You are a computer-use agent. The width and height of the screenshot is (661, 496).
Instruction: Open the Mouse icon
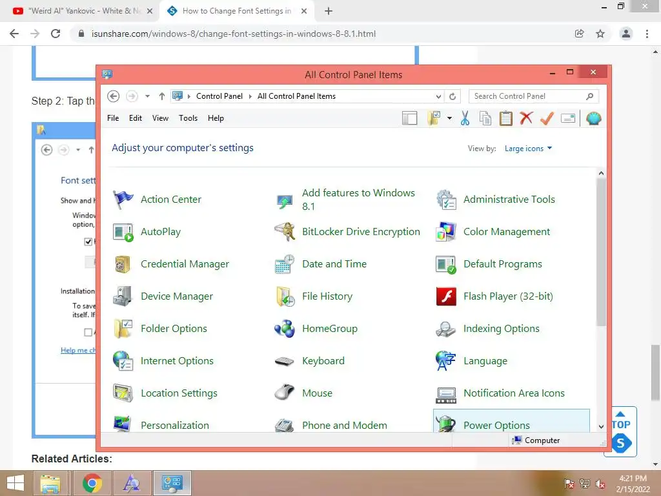[285, 392]
